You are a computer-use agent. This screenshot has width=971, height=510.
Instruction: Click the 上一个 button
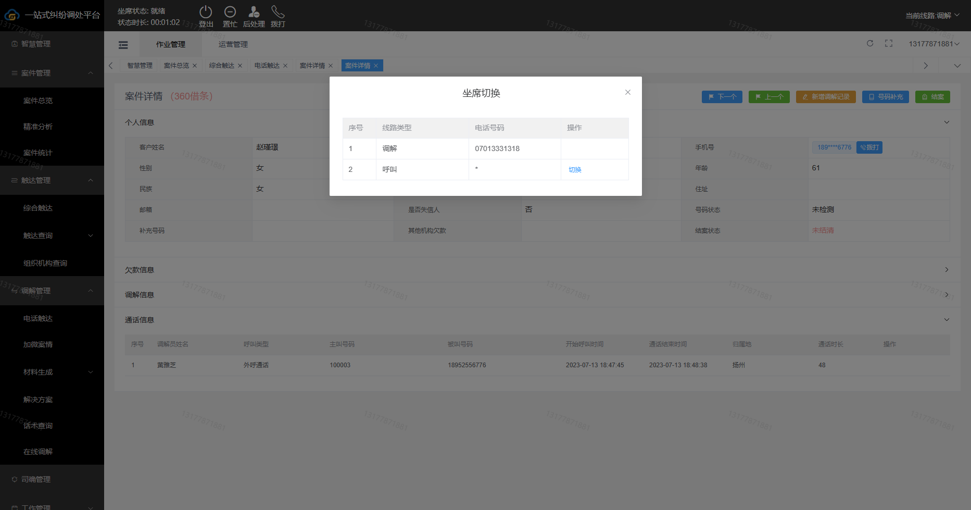[769, 97]
